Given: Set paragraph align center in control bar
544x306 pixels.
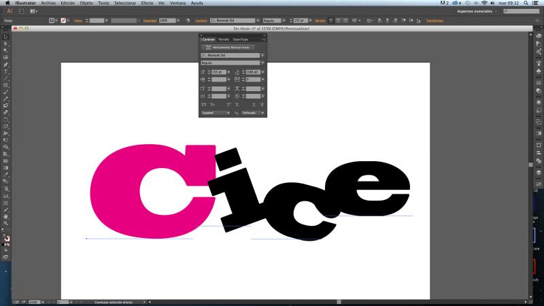Looking at the screenshot, I should [338, 21].
